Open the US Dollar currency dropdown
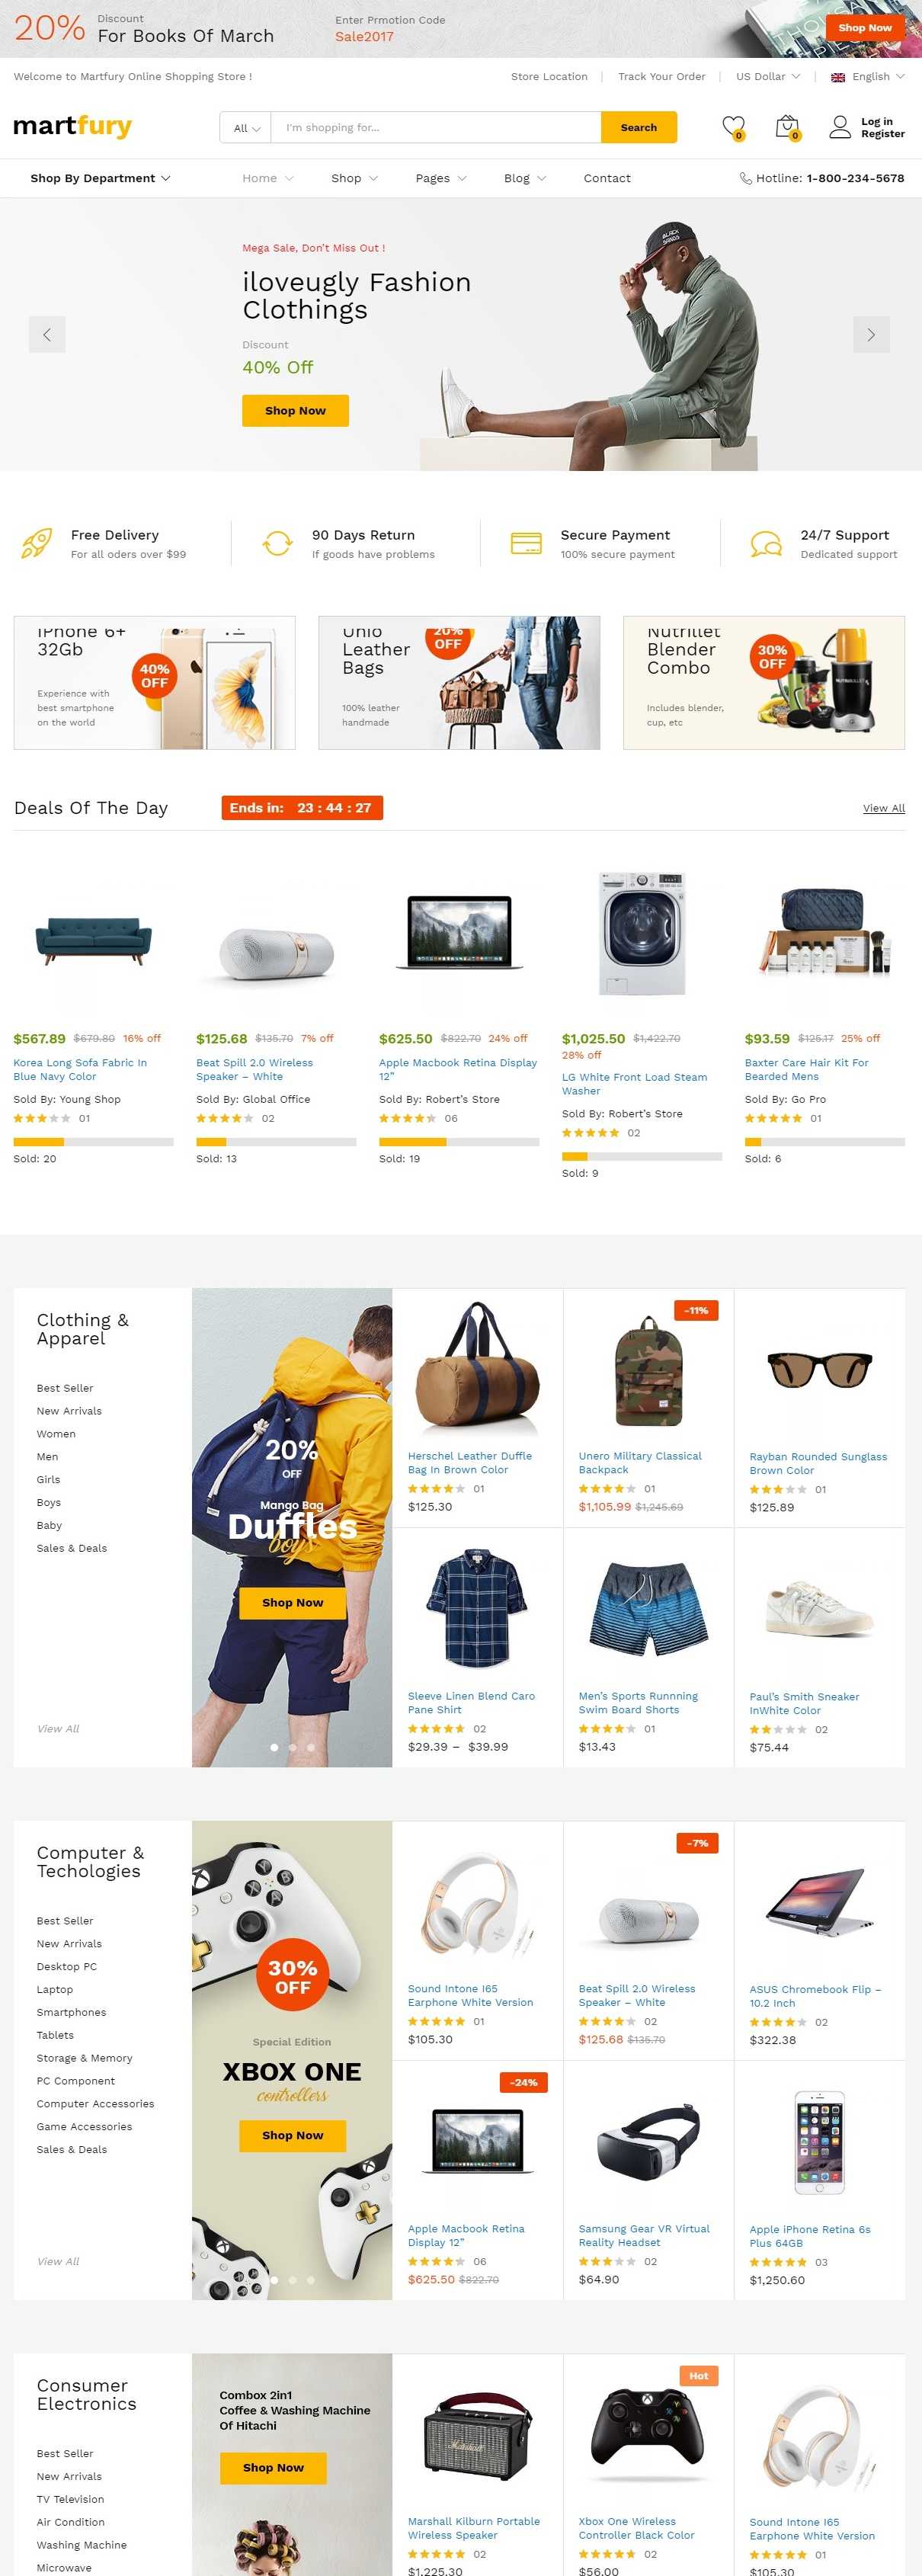Image resolution: width=922 pixels, height=2576 pixels. click(768, 76)
